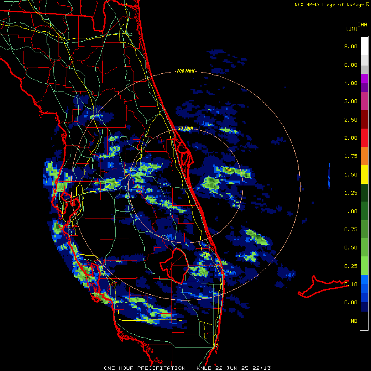Pick the white swatch in the legend
The image size is (371, 371).
pos(364,46)
